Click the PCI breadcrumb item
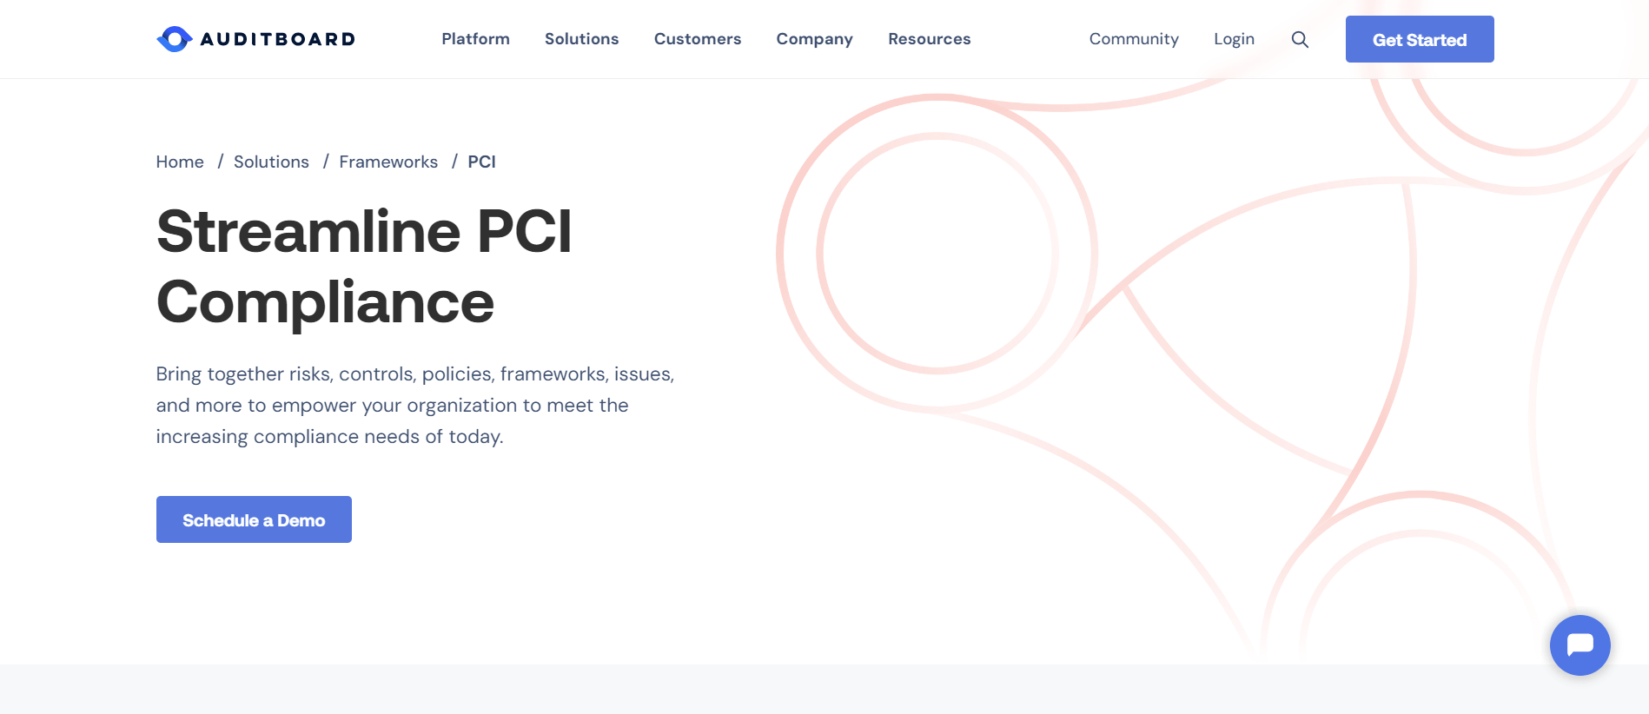 [x=482, y=162]
